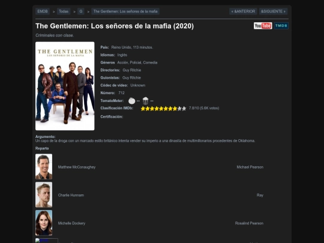Click the Michelle Dockery name
The height and width of the screenshot is (243, 324).
pos(71,223)
